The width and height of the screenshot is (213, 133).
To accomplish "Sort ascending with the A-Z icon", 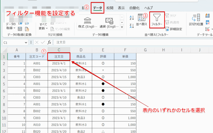I will pyautogui.click(x=132, y=18).
